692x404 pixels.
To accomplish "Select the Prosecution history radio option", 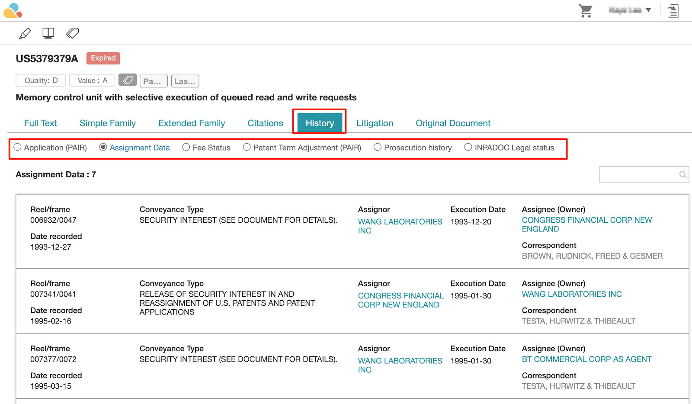I will (x=378, y=147).
